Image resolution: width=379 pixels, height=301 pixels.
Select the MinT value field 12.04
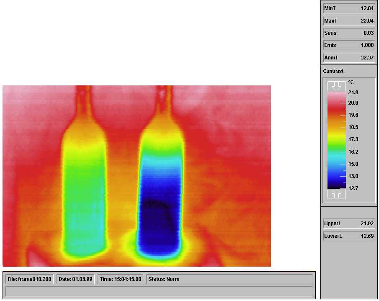[349, 8]
